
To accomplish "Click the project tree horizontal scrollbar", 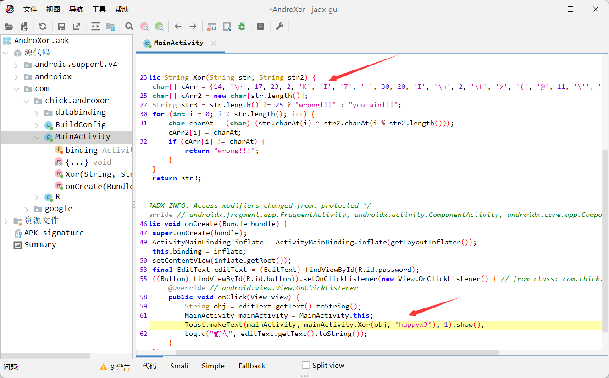I will [46, 356].
